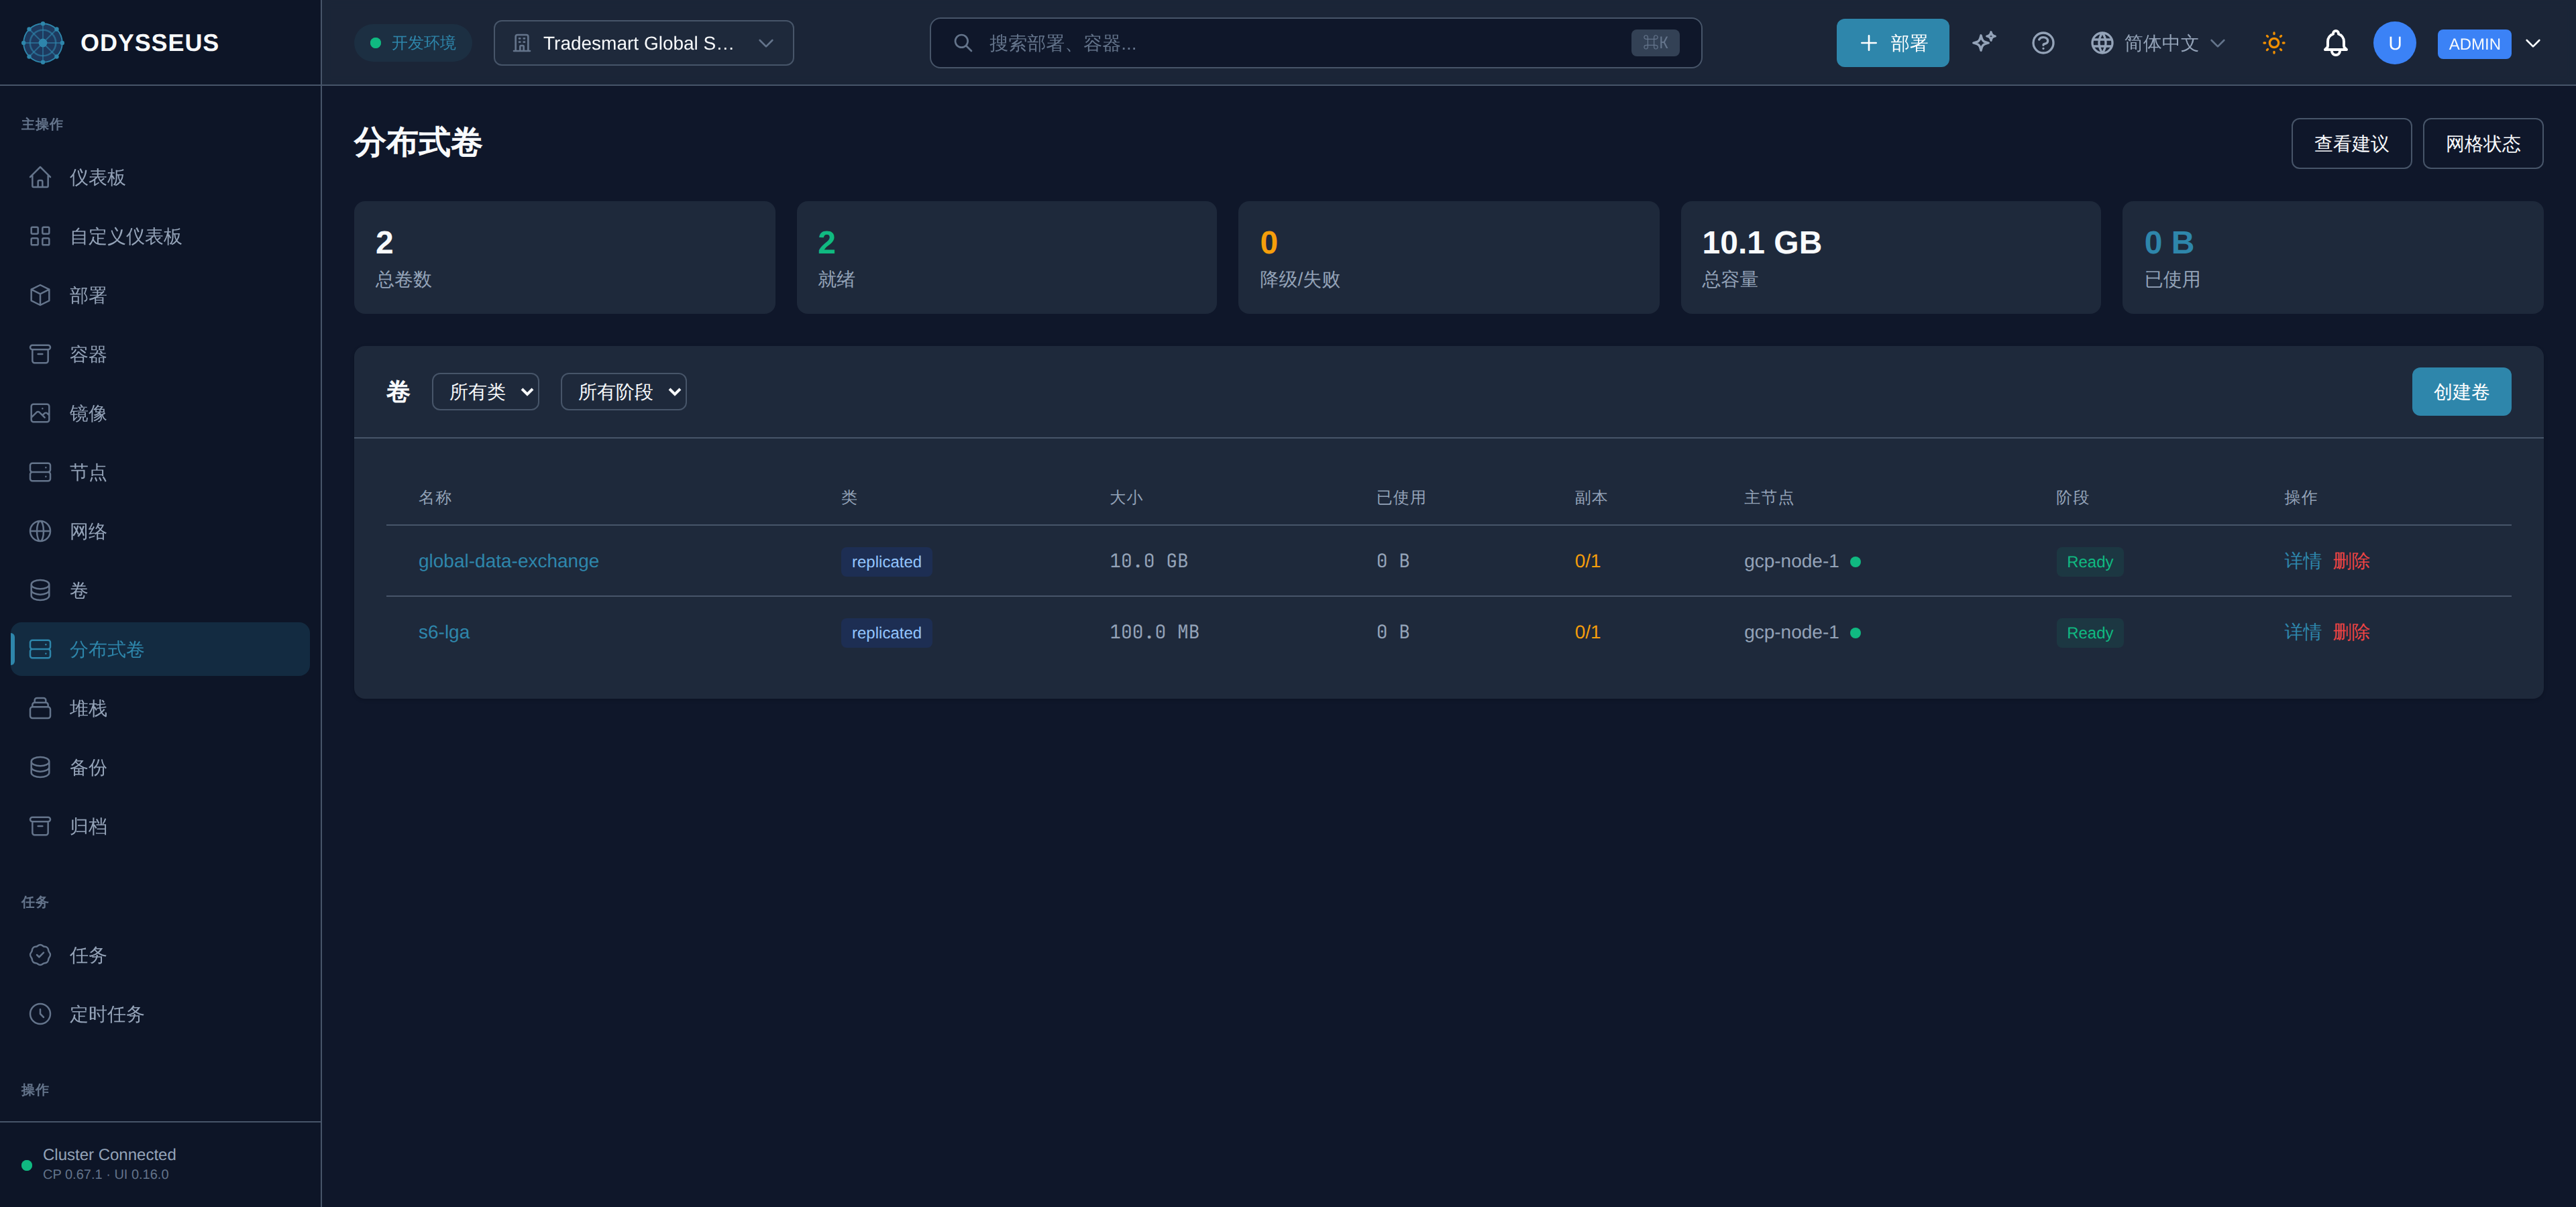
Task: Click the 开发环境 environment badge
Action: point(412,43)
